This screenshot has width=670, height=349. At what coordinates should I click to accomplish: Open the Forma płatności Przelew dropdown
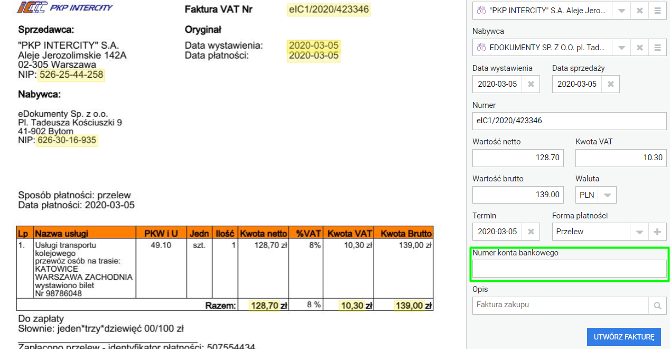(639, 232)
